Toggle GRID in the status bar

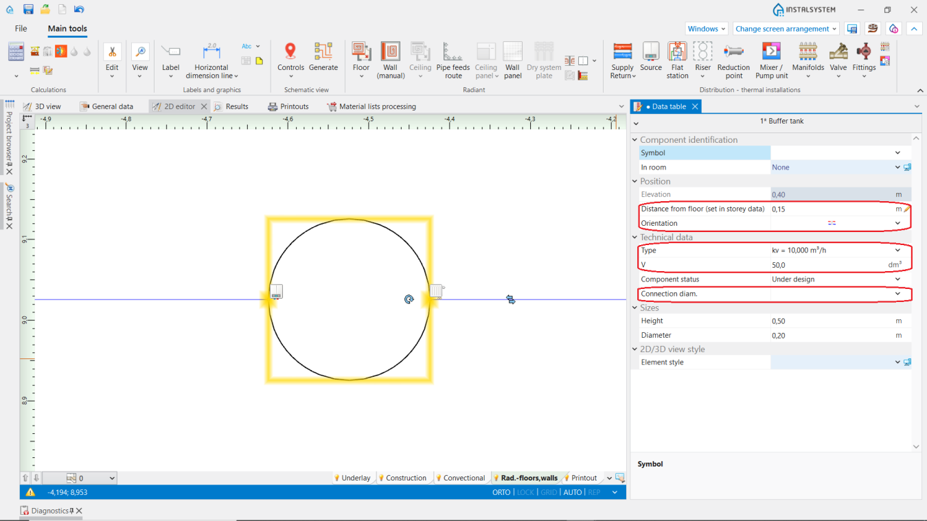(x=549, y=492)
